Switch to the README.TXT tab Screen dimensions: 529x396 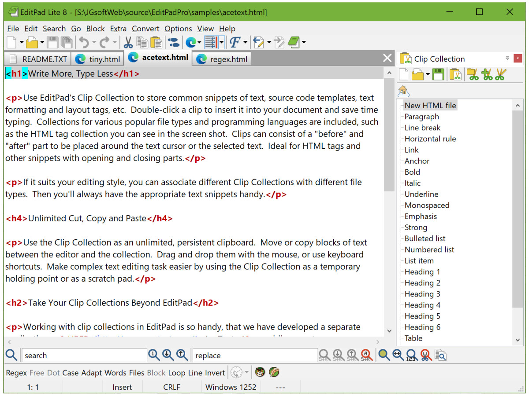[x=38, y=59]
